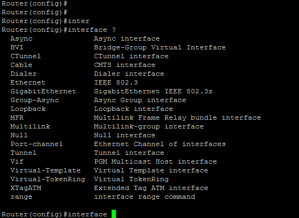This screenshot has height=218, width=299.
Task: Select the Dialer interface keyword
Action: [24, 74]
